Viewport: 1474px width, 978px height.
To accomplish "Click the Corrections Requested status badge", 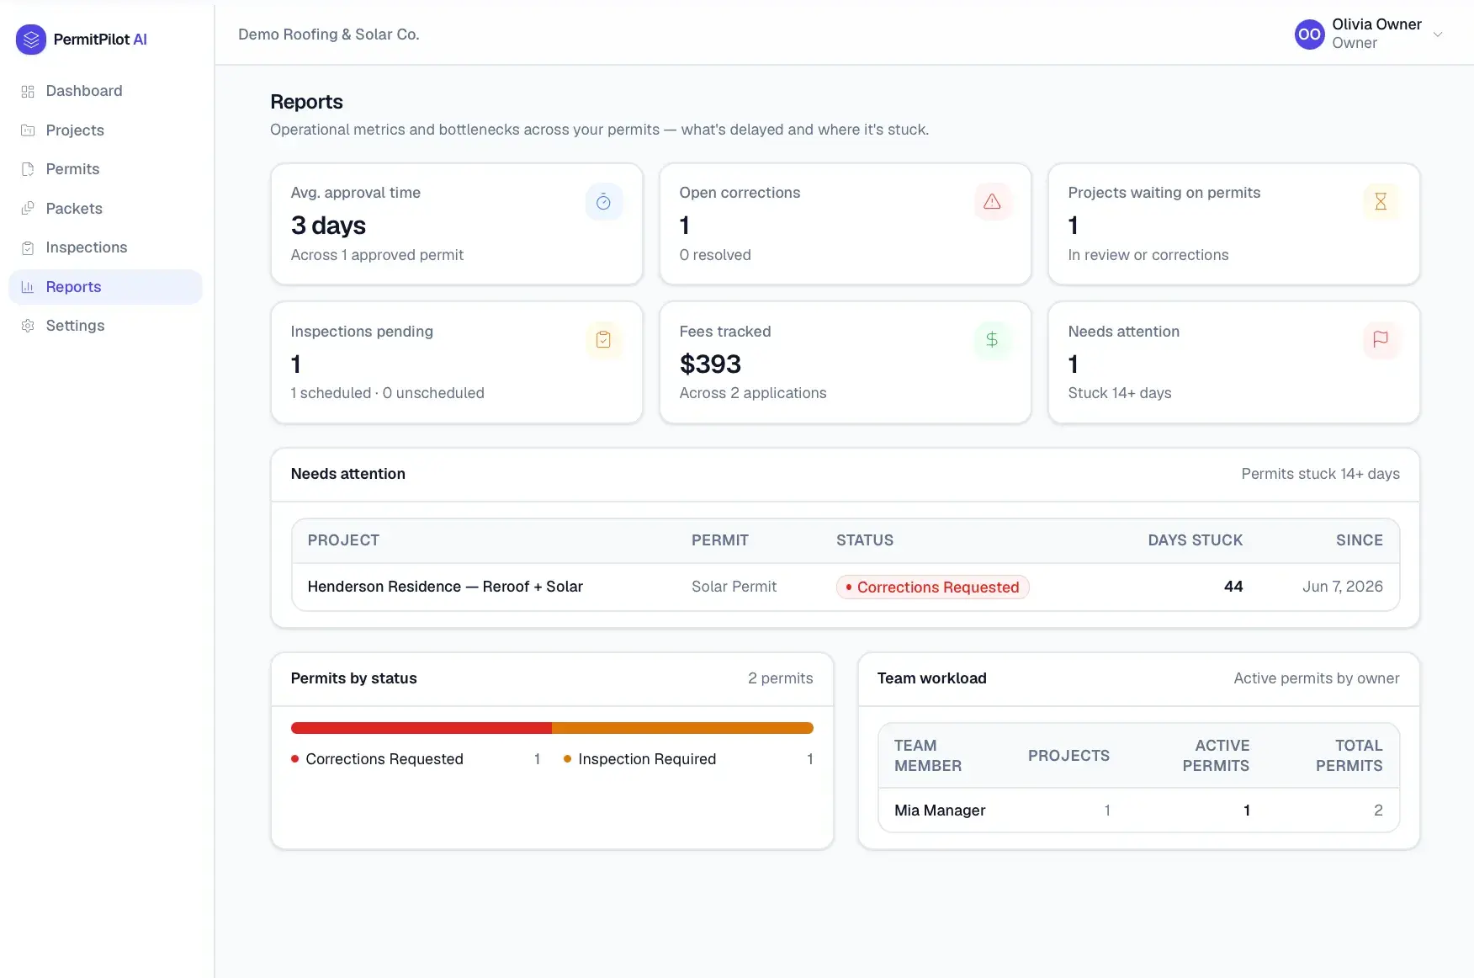I will click(932, 587).
